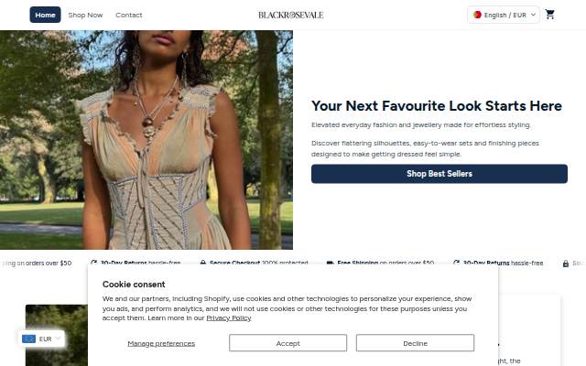Click the BLACKROSEVALE logo
Screen dimensions: 586x366
291,15
